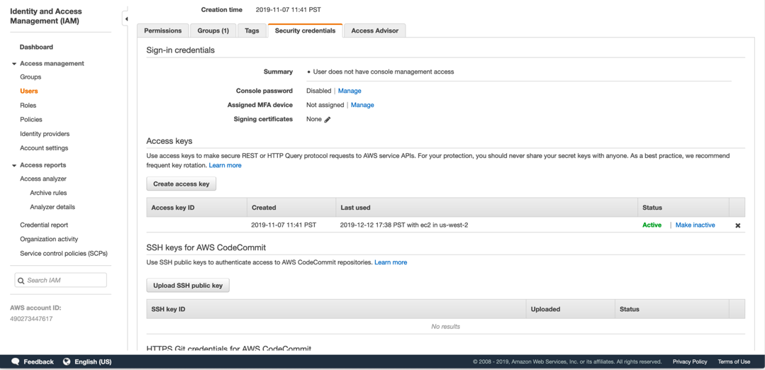Click the Create access key button

click(x=182, y=184)
